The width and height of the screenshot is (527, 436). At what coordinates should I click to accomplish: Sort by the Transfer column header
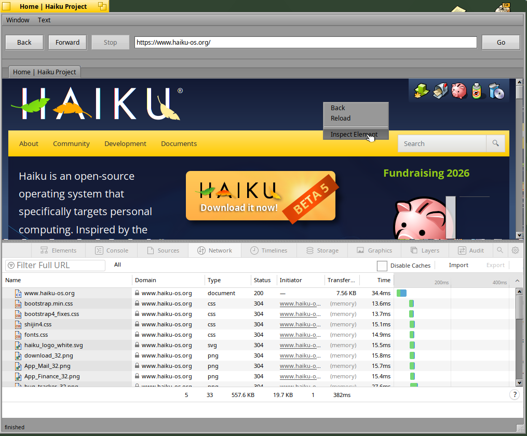(342, 280)
